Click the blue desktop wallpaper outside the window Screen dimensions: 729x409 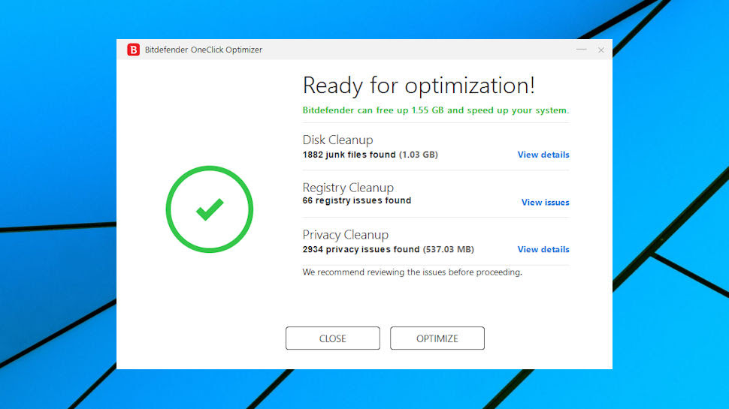(x=56, y=140)
